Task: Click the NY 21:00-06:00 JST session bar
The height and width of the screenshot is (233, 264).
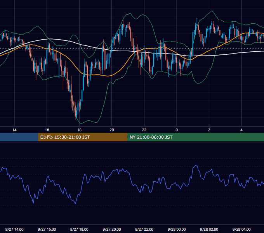Action: 195,137
